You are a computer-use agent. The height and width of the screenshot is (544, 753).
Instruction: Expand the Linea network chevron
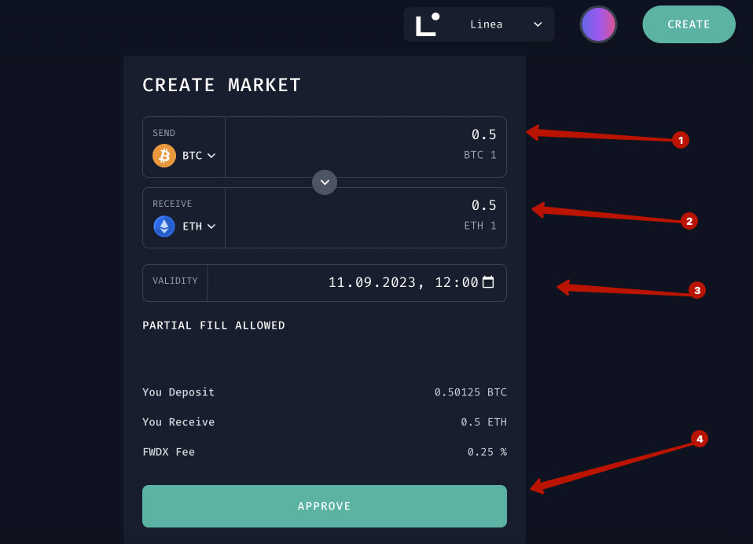coord(538,24)
